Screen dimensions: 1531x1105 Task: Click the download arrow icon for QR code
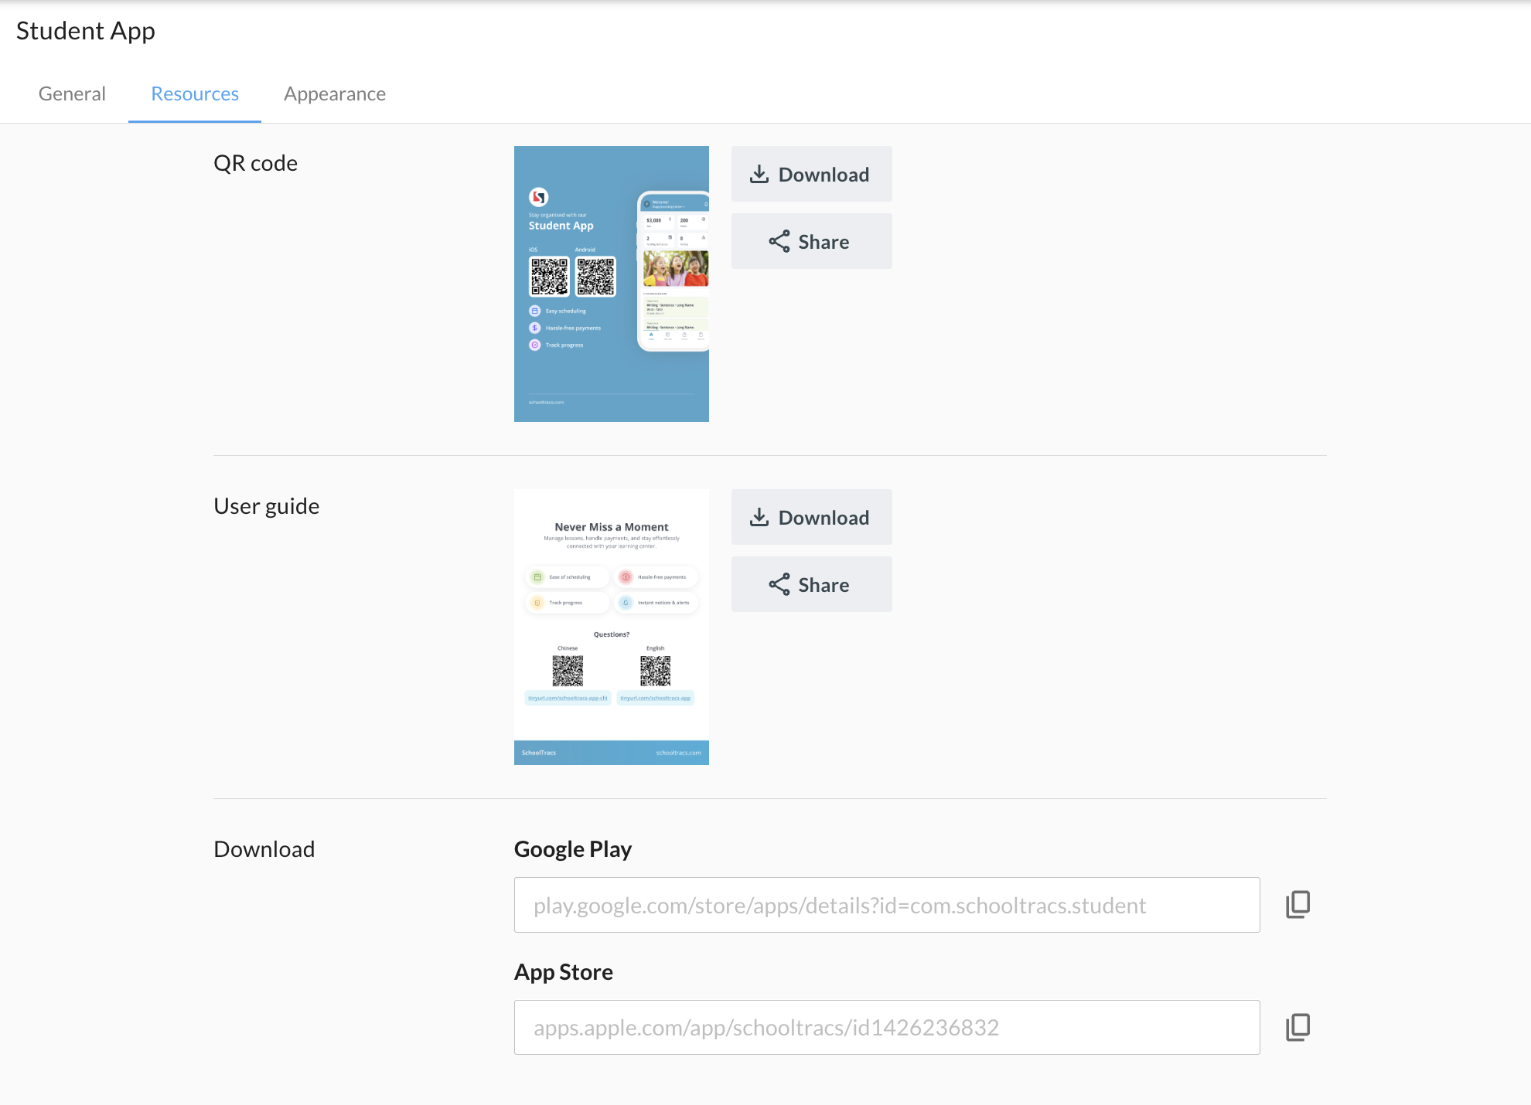759,175
